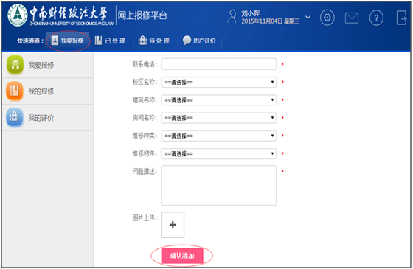Log out using the exit icon
Viewport: 413px width, 269px height.
(401, 18)
